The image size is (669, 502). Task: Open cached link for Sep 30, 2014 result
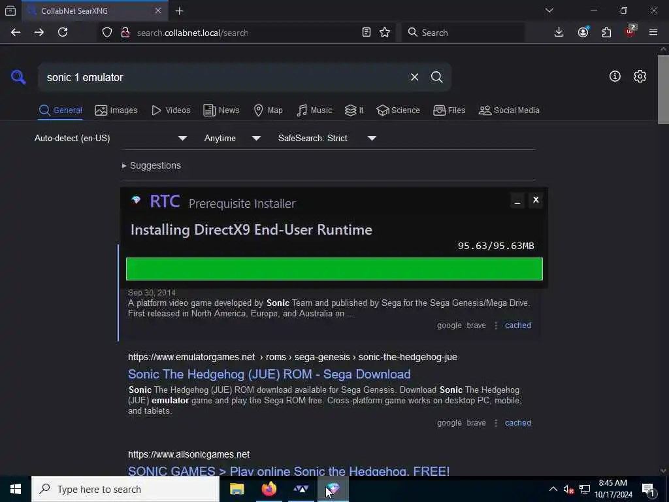coord(518,326)
